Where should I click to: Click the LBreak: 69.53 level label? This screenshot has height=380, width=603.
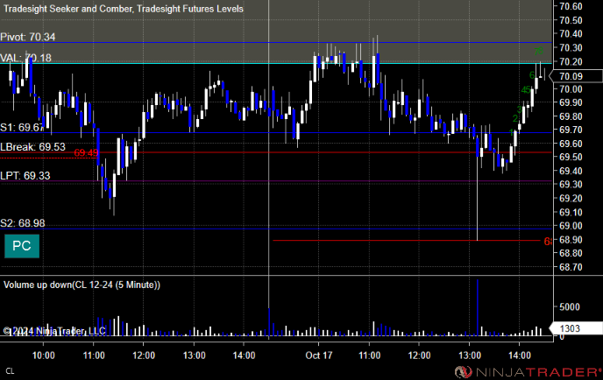[x=32, y=147]
